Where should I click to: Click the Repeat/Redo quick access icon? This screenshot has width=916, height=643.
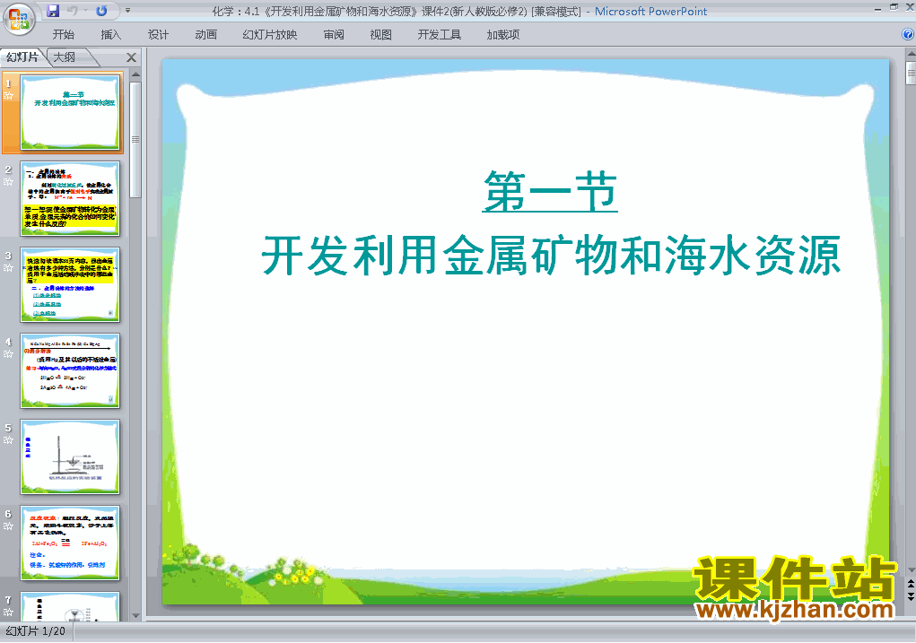pos(101,11)
